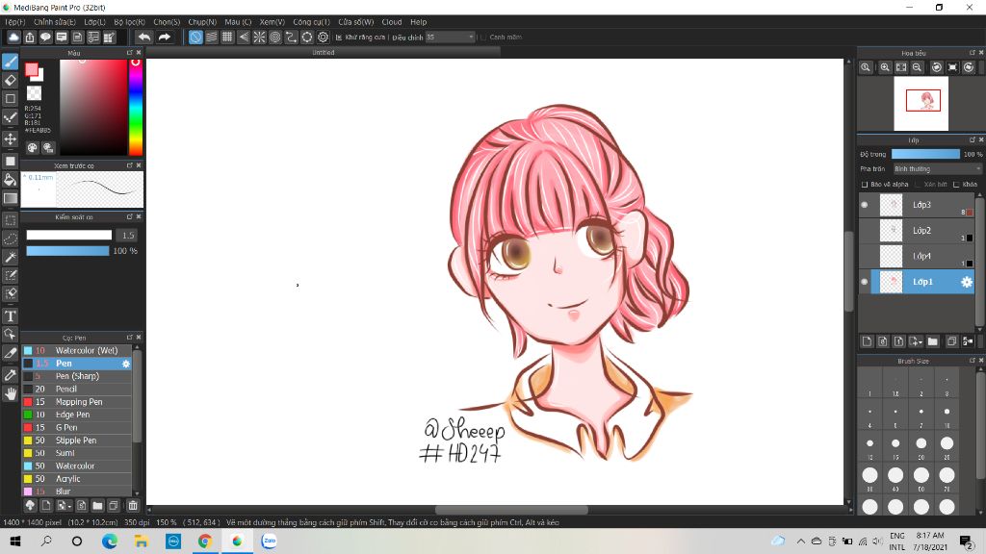Select the Mapping Pen brush
The image size is (986, 554).
pyautogui.click(x=77, y=402)
